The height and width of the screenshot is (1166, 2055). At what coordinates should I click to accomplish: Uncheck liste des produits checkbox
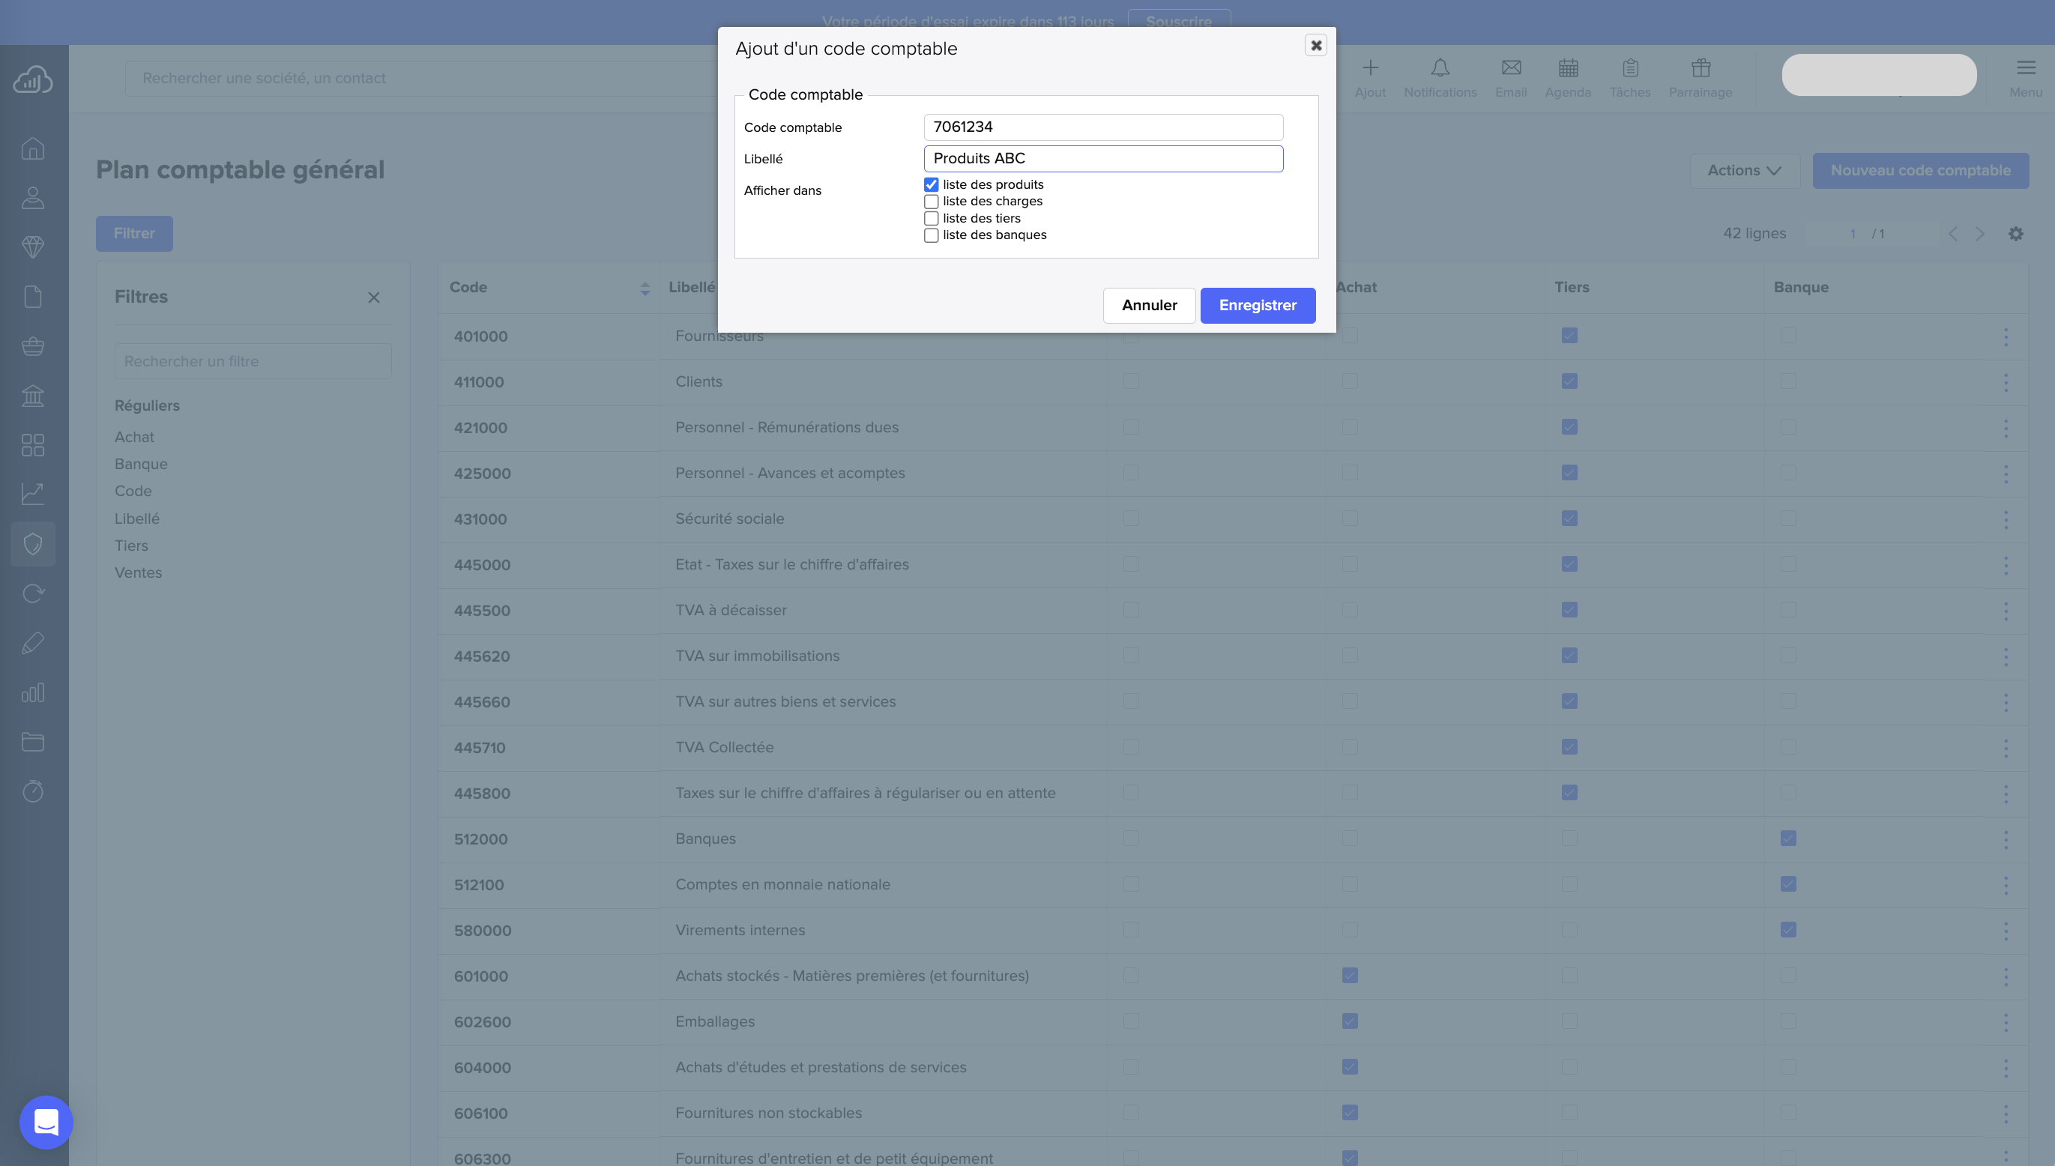pos(931,185)
